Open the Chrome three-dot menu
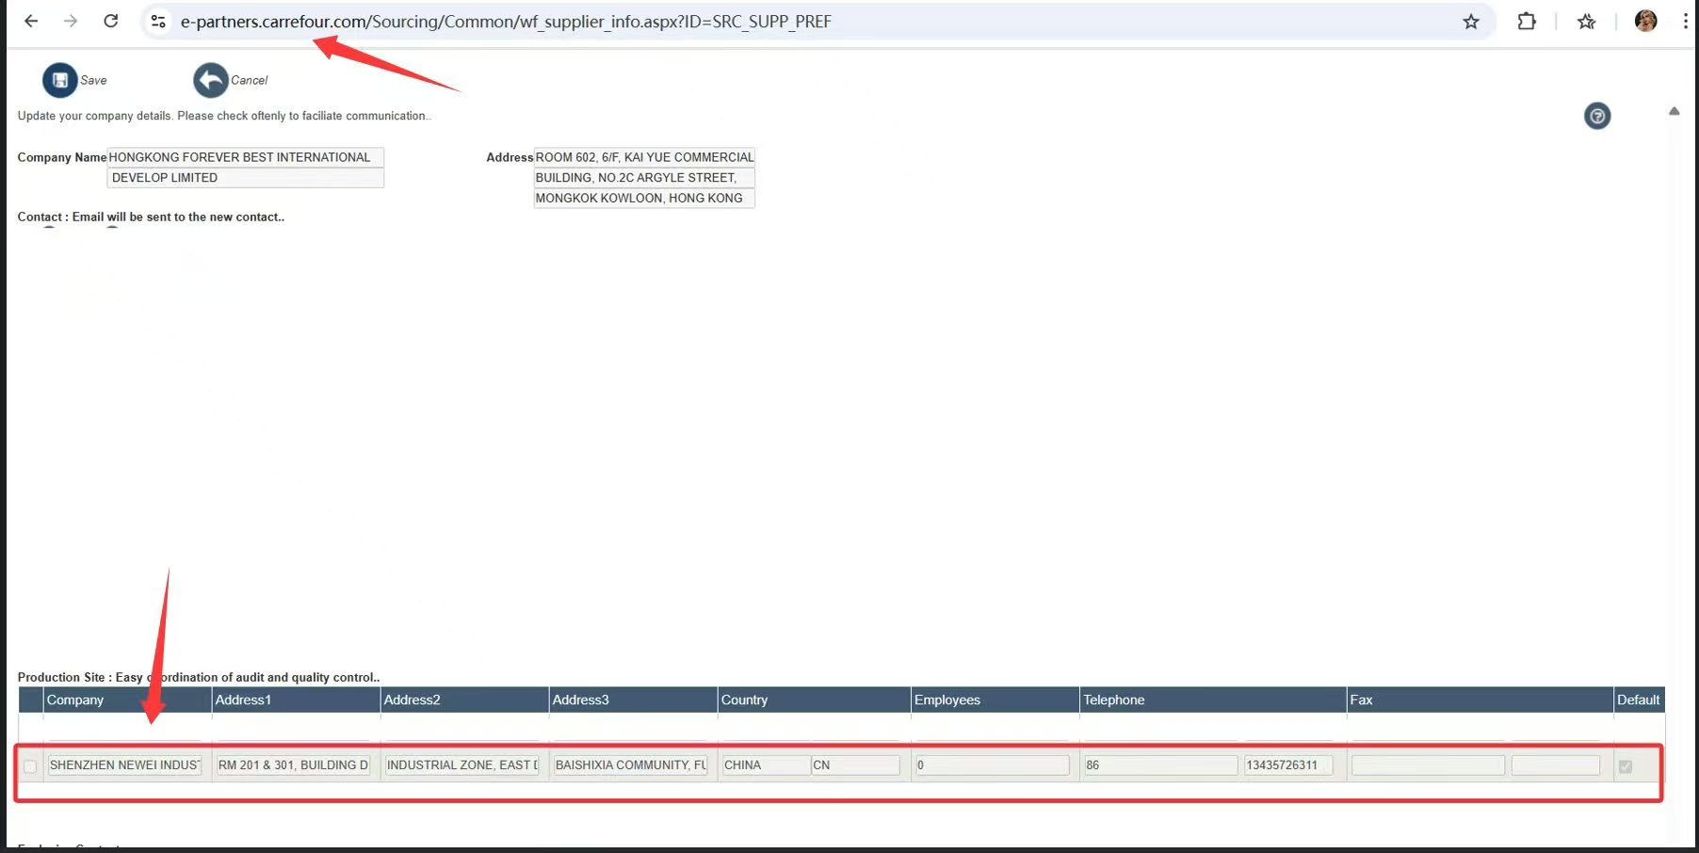Screen dimensions: 1699x853 click(x=1687, y=21)
